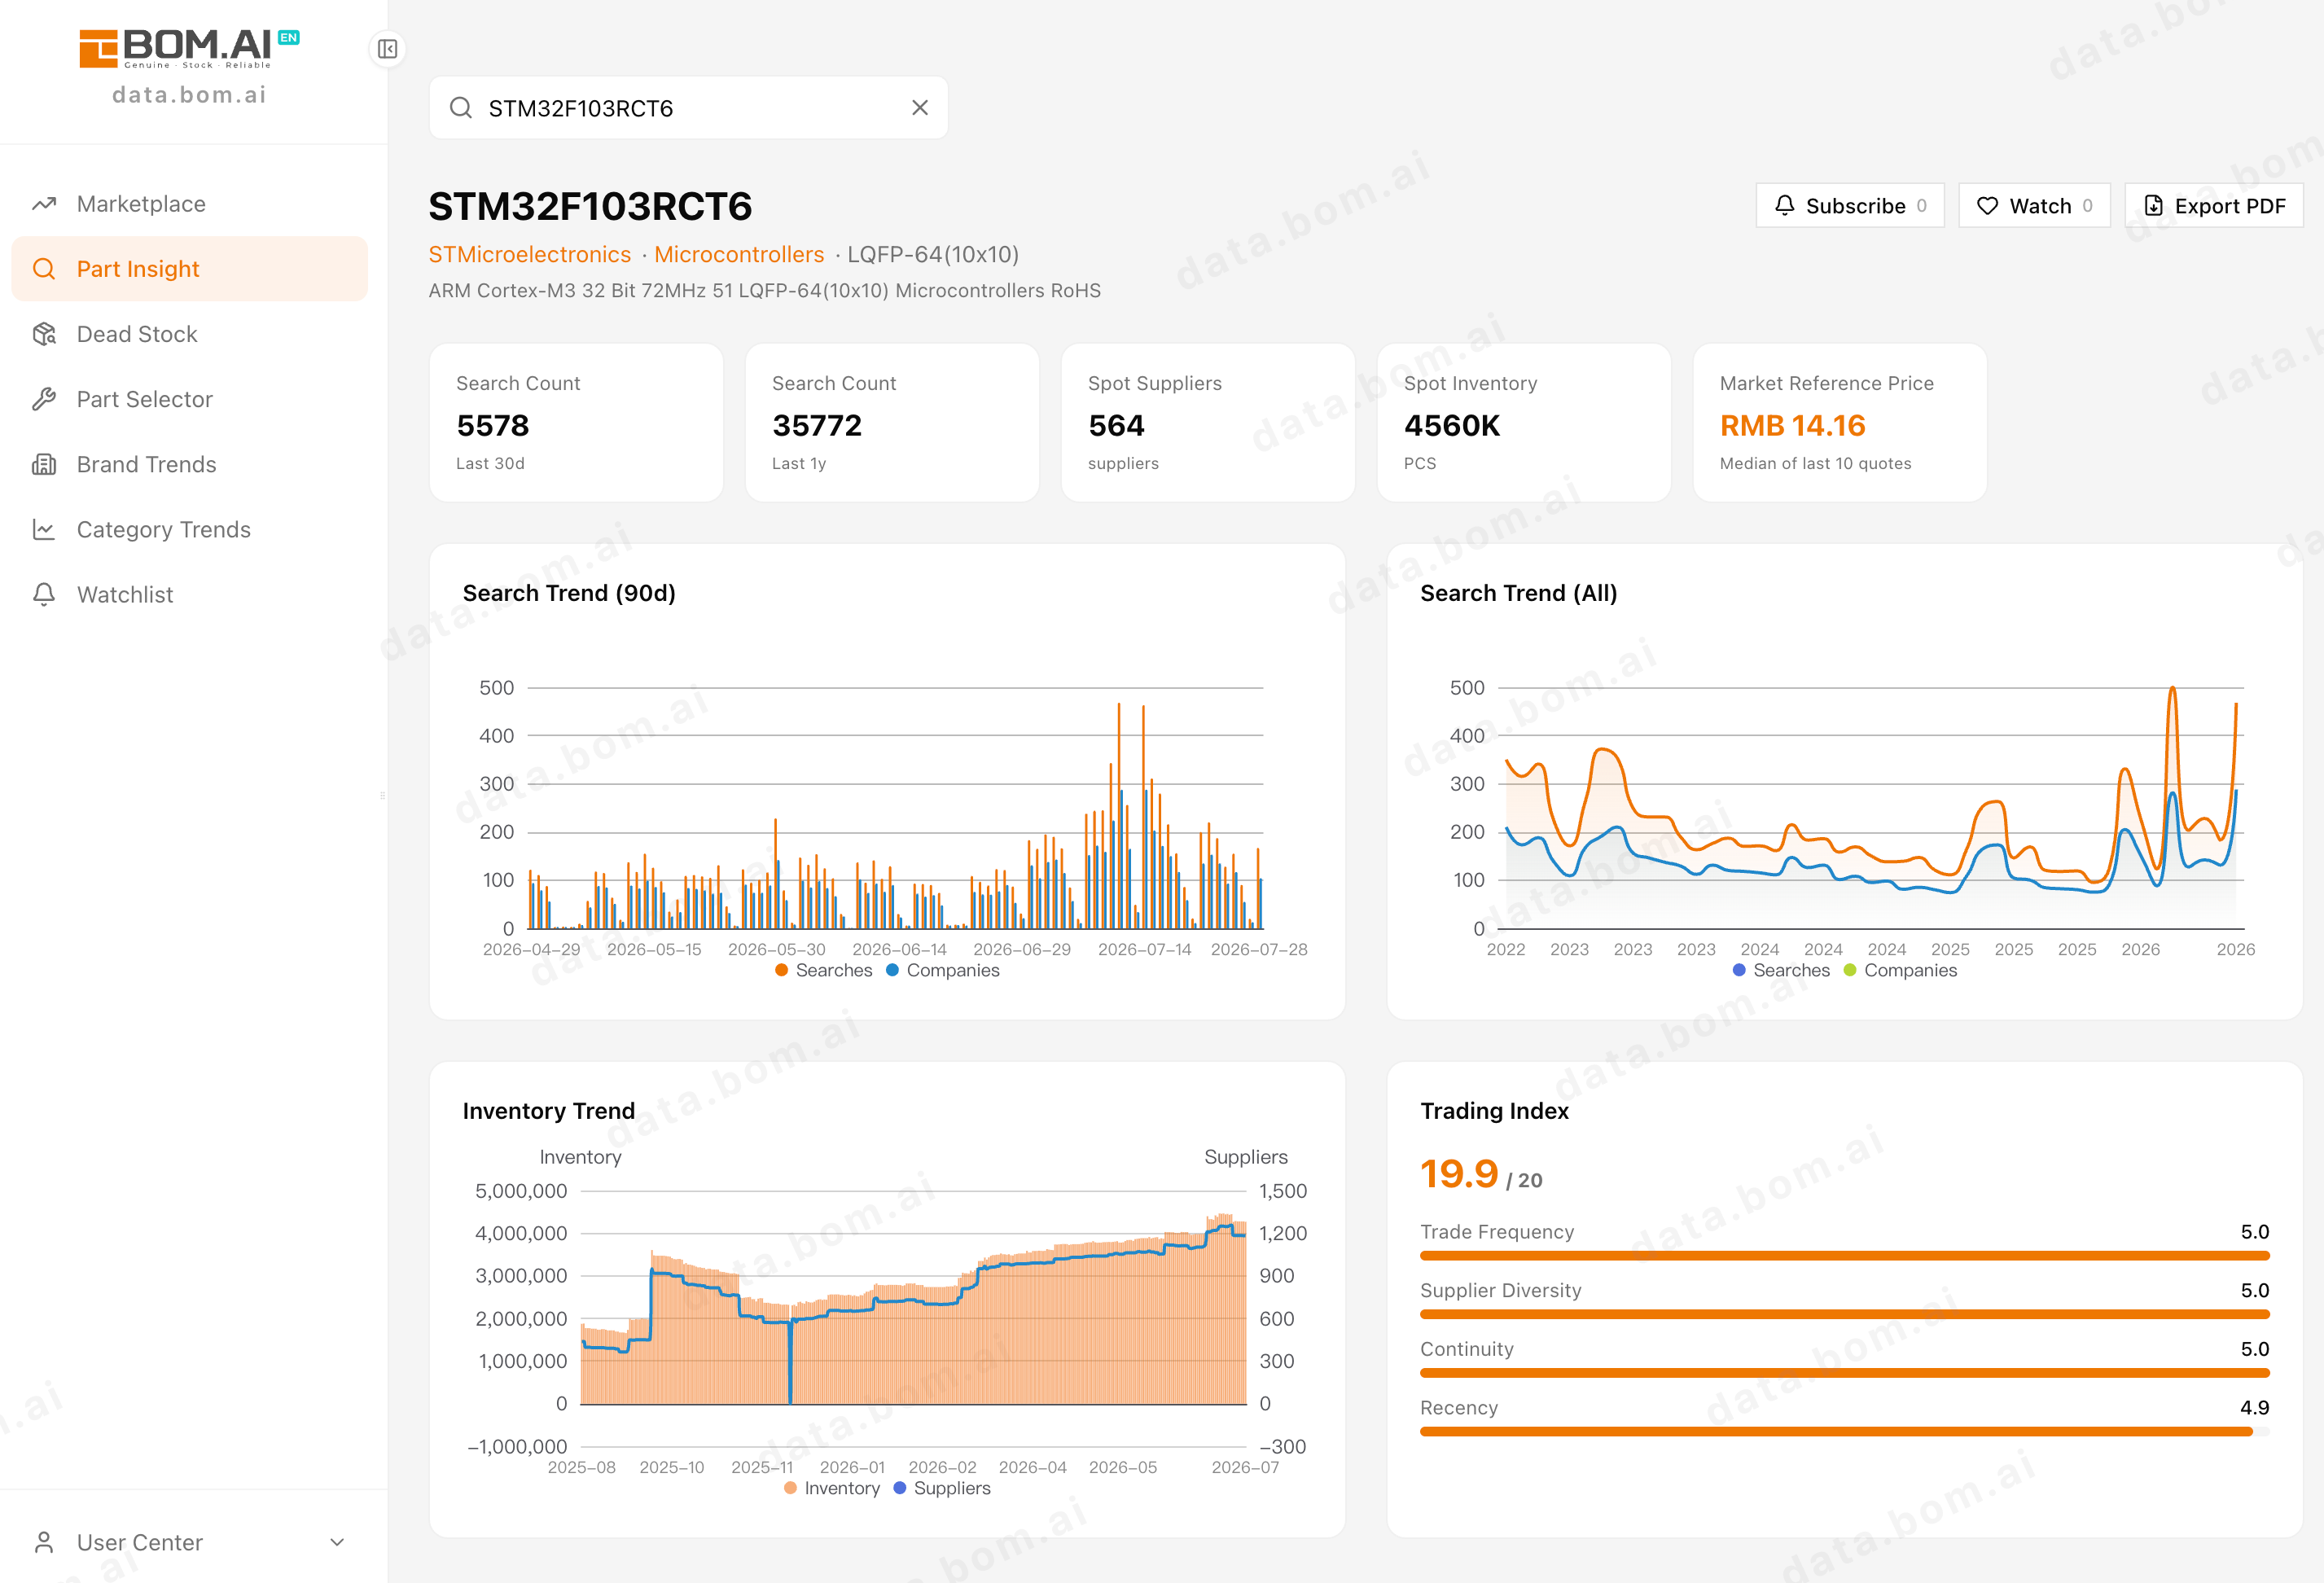Image resolution: width=2324 pixels, height=1583 pixels.
Task: Expand the User Center chevron
Action: point(337,1542)
